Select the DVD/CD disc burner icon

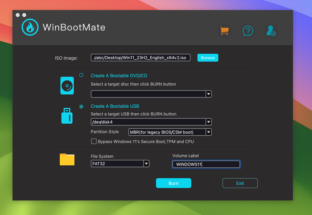(x=67, y=85)
